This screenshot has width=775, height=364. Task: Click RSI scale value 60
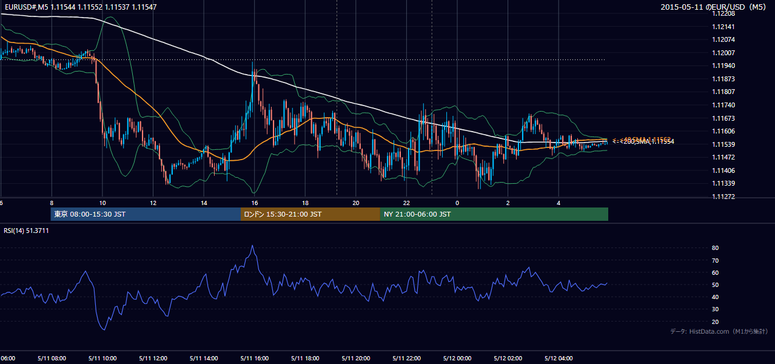tap(716, 272)
